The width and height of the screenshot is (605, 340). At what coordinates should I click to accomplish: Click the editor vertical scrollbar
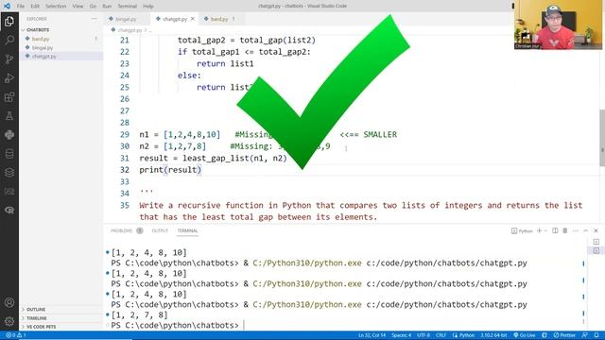pyautogui.click(x=602, y=138)
